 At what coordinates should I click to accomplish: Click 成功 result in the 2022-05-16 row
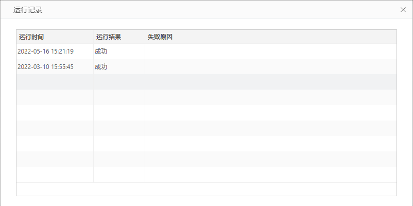[101, 51]
